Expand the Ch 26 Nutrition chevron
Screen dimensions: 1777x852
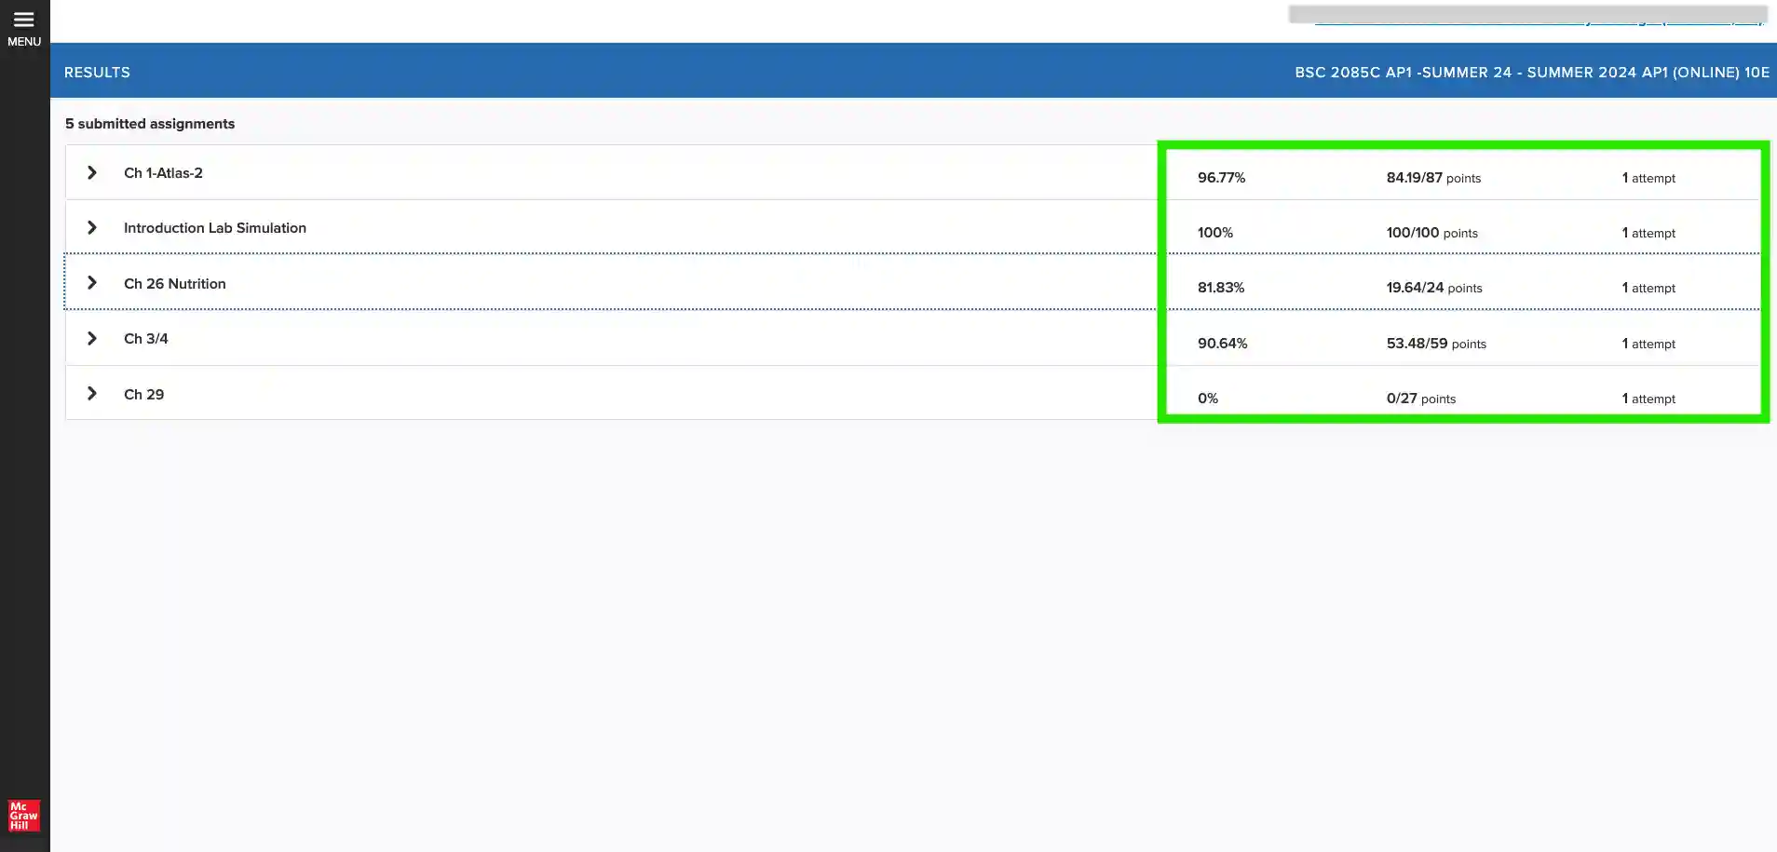[x=91, y=282]
